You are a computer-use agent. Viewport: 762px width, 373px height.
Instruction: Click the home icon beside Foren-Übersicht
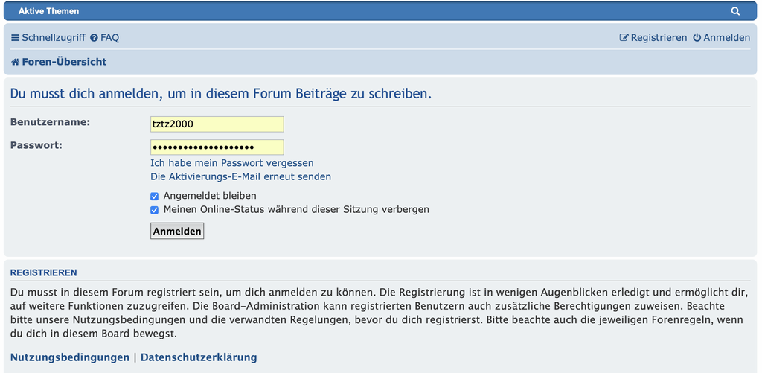click(15, 62)
